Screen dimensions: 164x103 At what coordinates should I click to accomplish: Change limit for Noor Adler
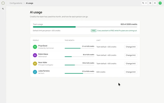[131, 64]
